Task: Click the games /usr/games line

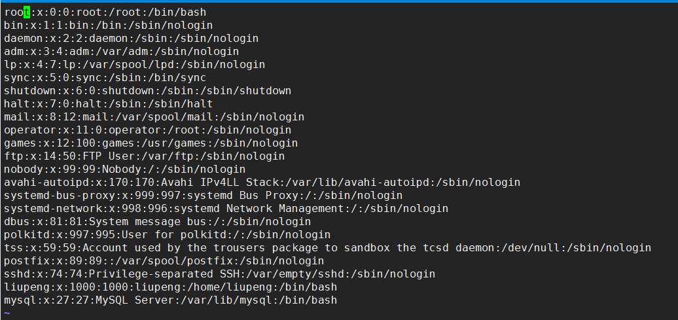Action: point(151,143)
